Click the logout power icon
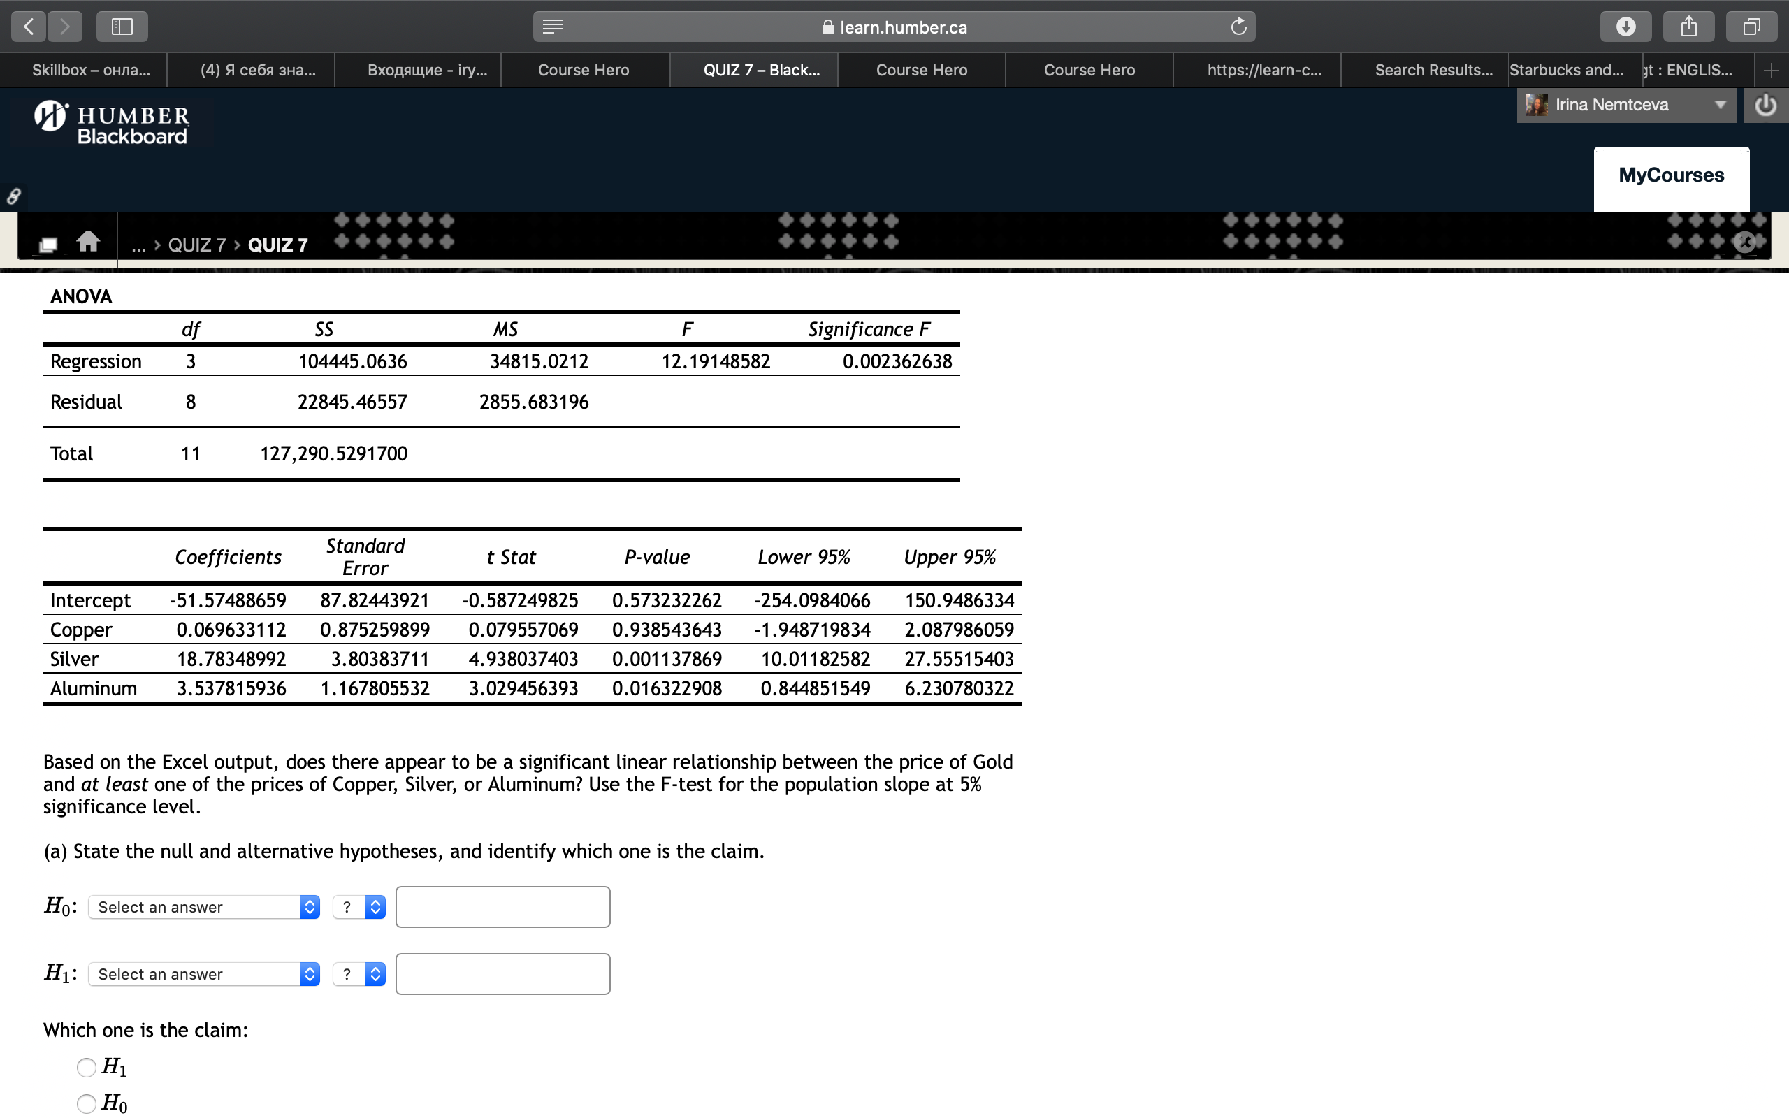This screenshot has width=1789, height=1118. tap(1765, 105)
